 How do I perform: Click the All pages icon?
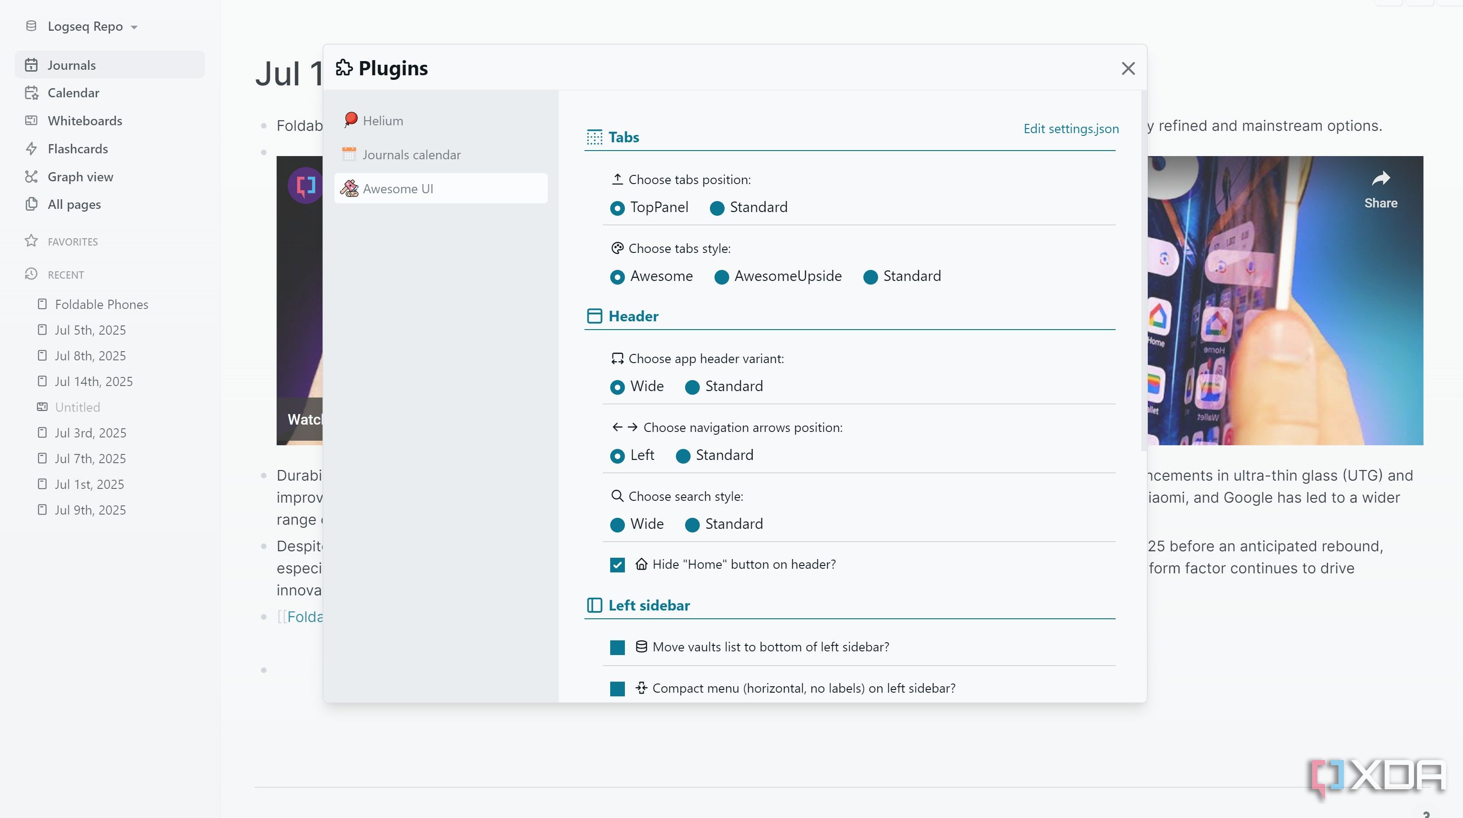point(31,204)
